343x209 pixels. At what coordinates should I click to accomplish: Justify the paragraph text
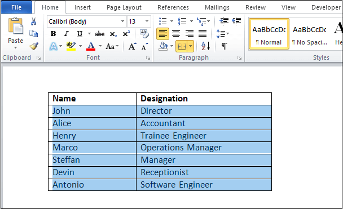coord(203,34)
